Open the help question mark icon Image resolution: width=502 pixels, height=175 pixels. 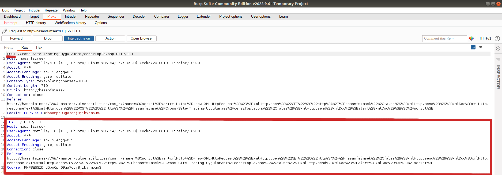coord(497,38)
